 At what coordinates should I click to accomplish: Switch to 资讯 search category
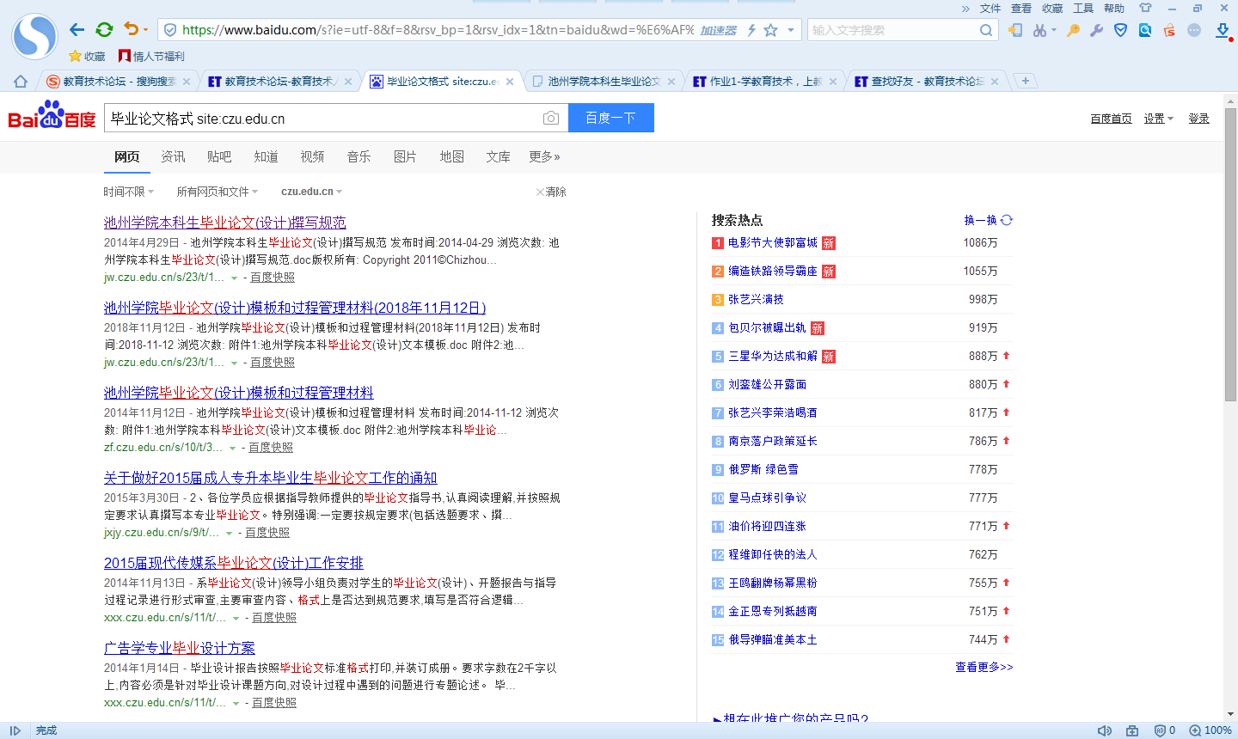pyautogui.click(x=173, y=156)
